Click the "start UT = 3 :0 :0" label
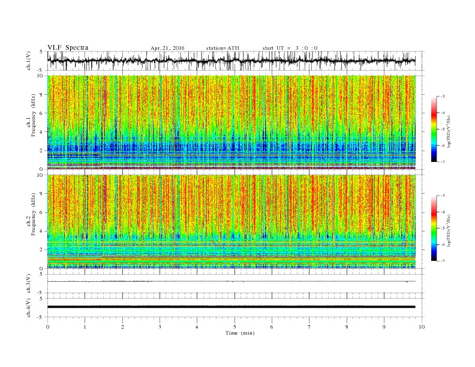Image resolution: width=475 pixels, height=367 pixels. (290, 48)
